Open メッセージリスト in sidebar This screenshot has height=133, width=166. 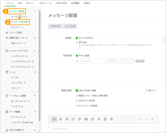coord(19,17)
